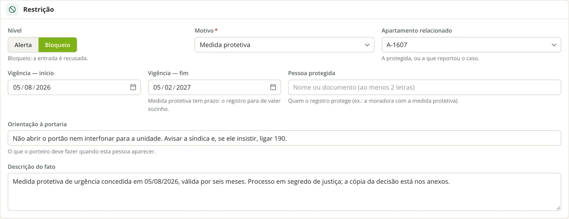The height and width of the screenshot is (219, 569).
Task: Click the month 08 in Vigência início
Action: 28,87
